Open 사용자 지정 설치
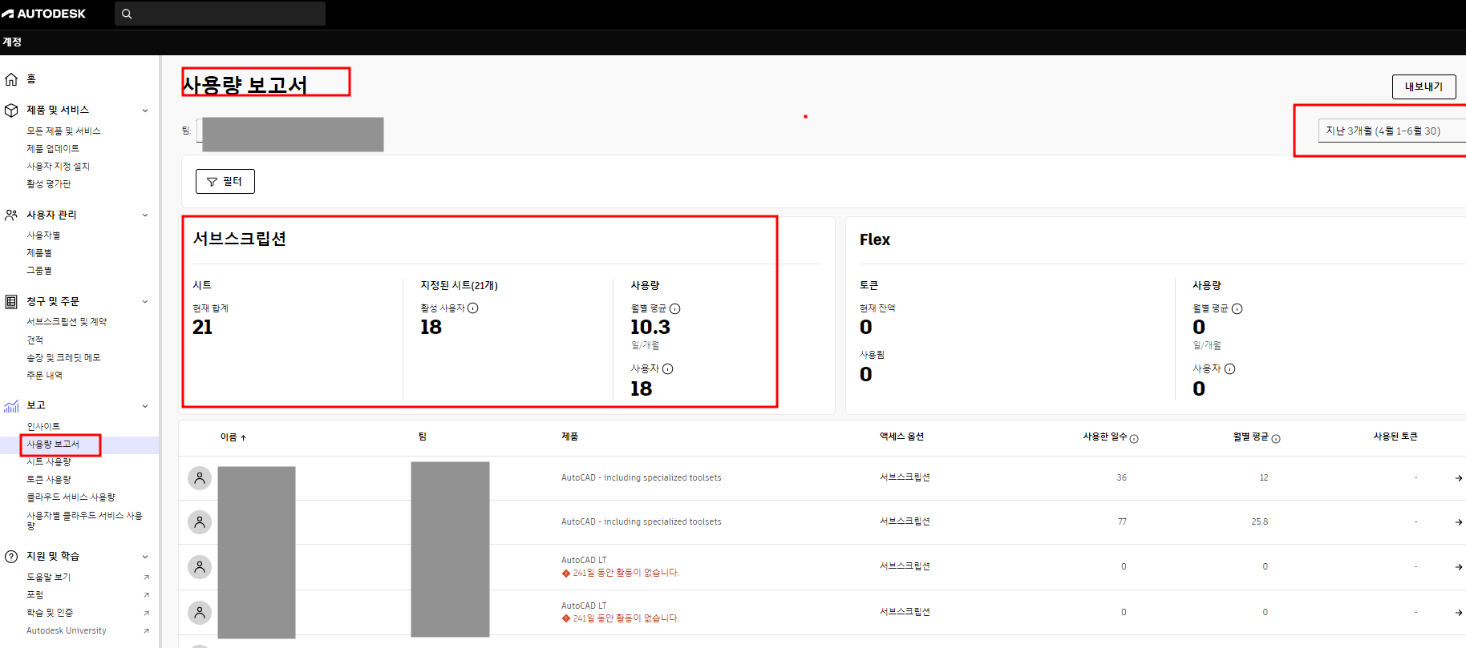This screenshot has height=648, width=1466. click(58, 166)
